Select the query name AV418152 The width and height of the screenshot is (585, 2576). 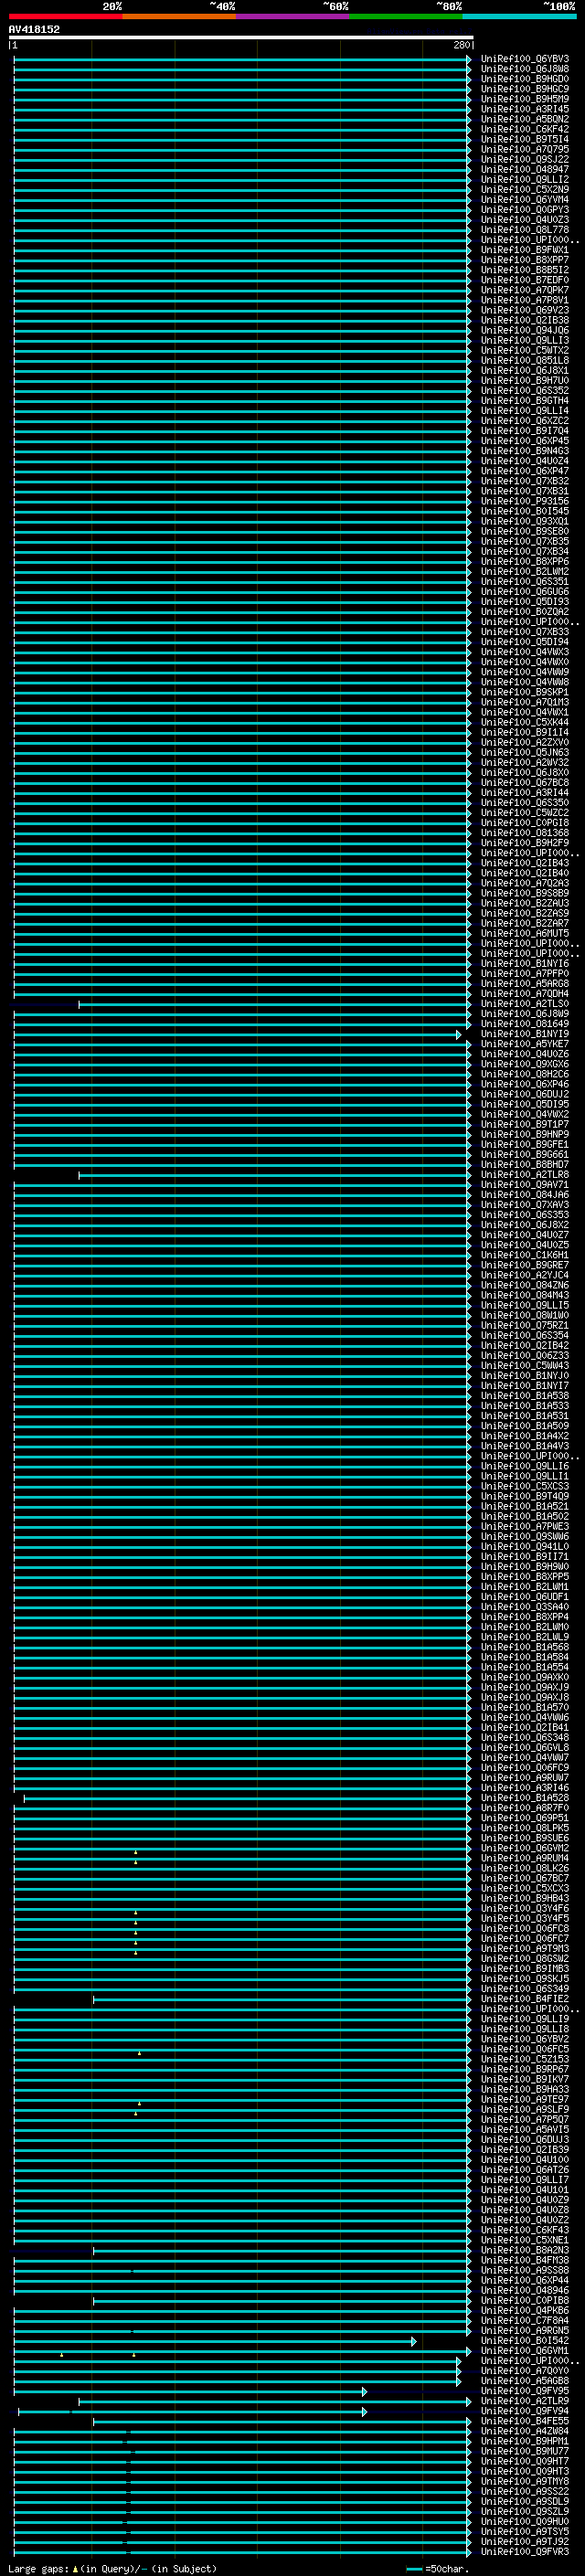tap(34, 29)
